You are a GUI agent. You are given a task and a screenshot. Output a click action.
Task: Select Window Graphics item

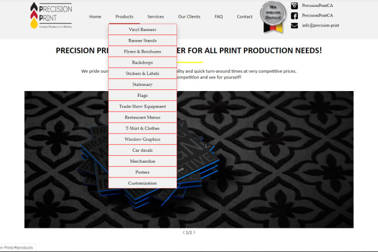[143, 139]
